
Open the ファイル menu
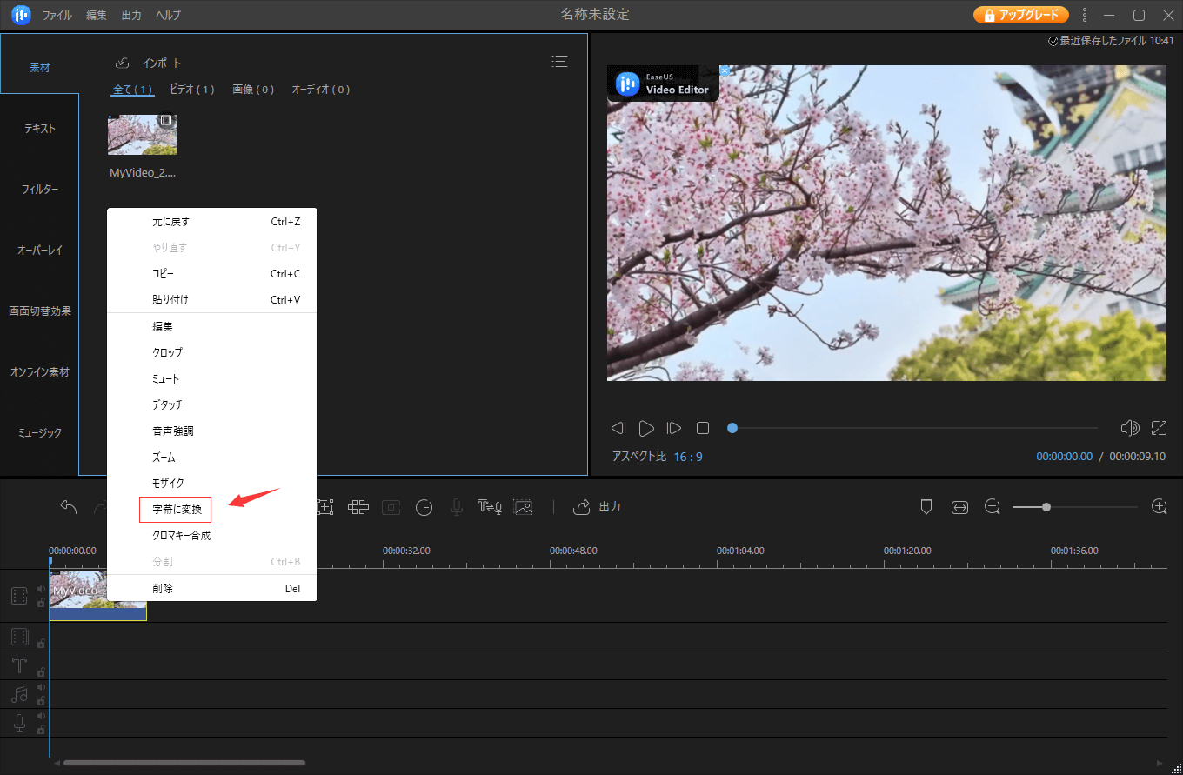point(57,16)
